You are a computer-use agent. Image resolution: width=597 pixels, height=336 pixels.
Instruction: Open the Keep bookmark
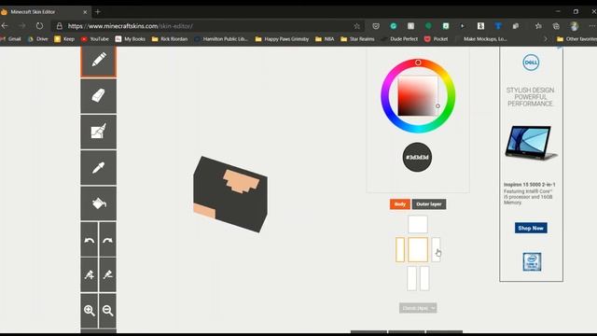click(64, 39)
